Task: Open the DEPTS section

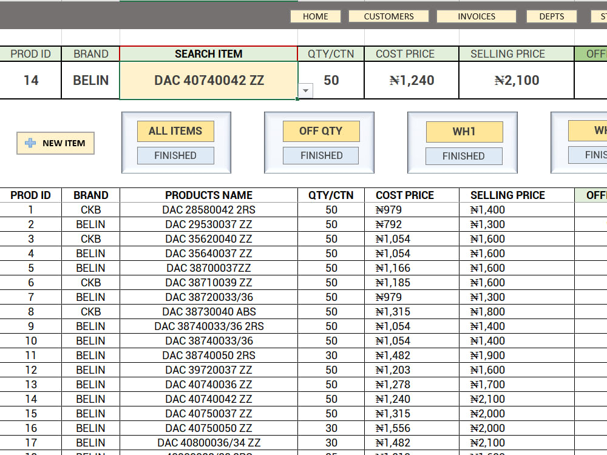Action: pyautogui.click(x=551, y=16)
